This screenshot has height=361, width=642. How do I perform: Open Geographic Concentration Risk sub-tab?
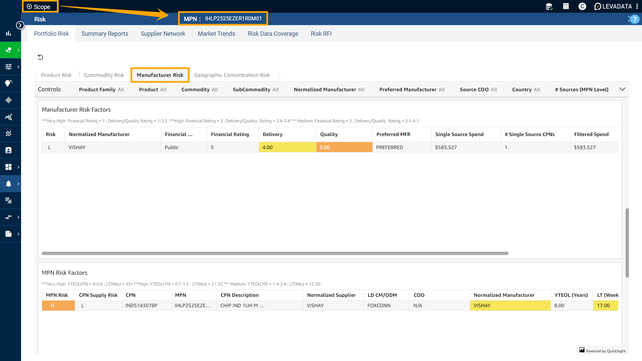click(x=232, y=75)
